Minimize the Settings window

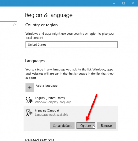click(114, 3)
